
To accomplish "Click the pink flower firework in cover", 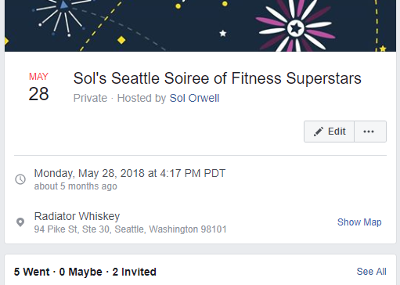I will [295, 27].
